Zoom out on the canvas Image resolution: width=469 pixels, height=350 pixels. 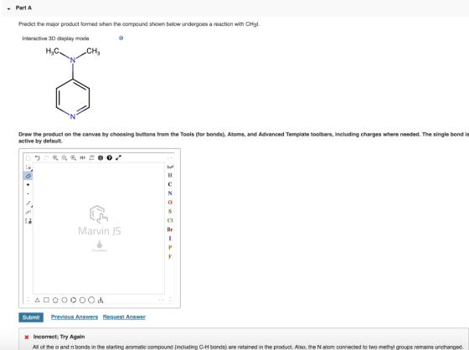click(x=64, y=157)
